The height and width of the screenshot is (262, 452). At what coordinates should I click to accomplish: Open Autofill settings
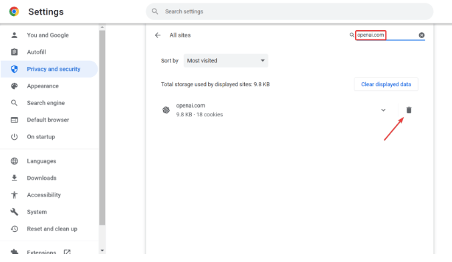coord(49,52)
